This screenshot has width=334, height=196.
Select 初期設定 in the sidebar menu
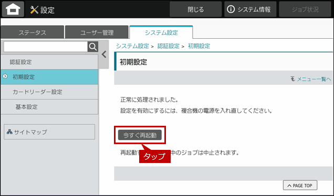tap(49, 77)
